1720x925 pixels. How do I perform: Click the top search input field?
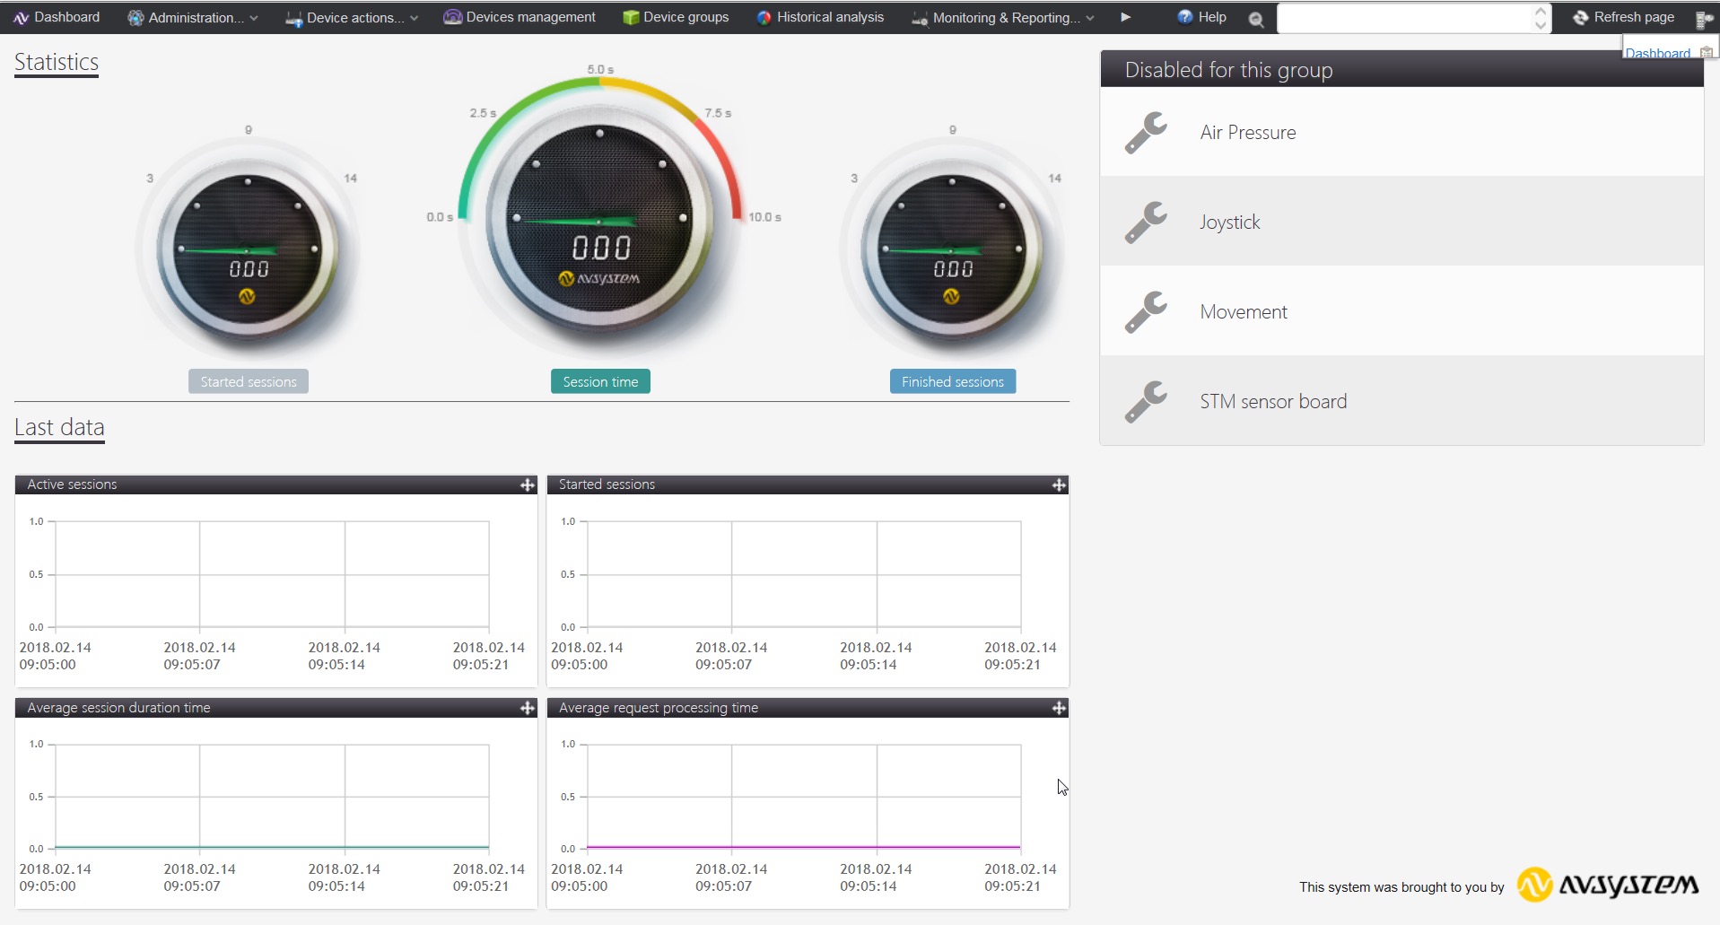click(x=1403, y=18)
